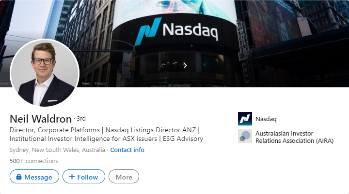Go back using banner's left arrow

pos(163,66)
